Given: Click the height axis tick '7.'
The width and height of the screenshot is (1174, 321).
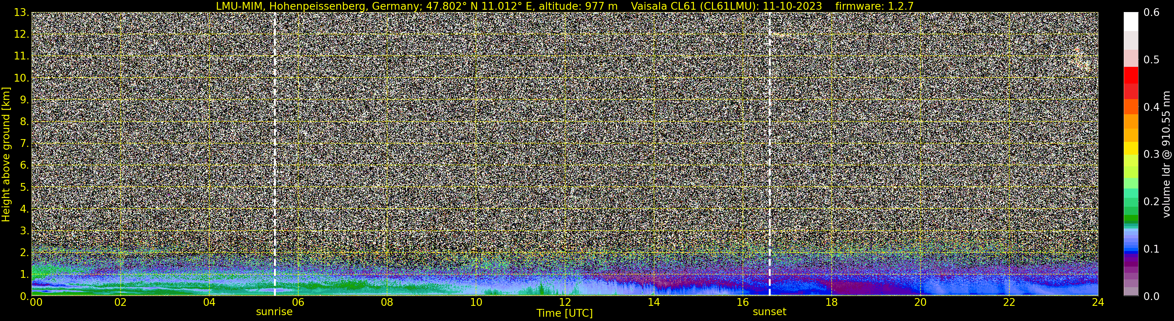Looking at the screenshot, I should click(x=24, y=143).
